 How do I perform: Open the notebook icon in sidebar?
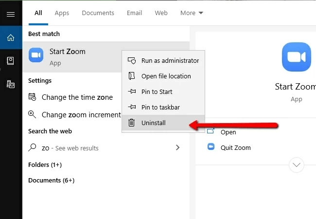[x=10, y=61]
